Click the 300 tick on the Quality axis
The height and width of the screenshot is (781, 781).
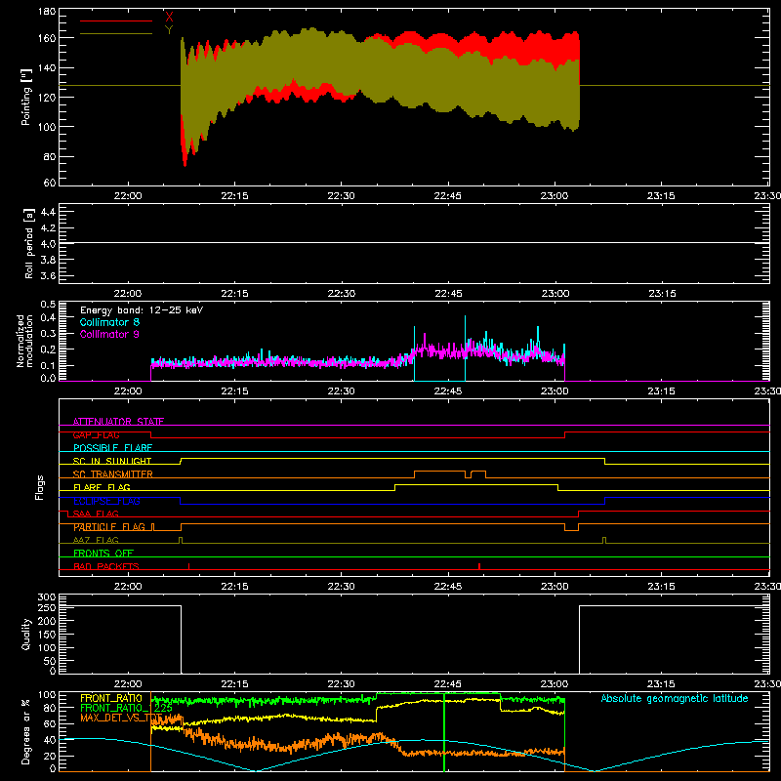(x=47, y=597)
